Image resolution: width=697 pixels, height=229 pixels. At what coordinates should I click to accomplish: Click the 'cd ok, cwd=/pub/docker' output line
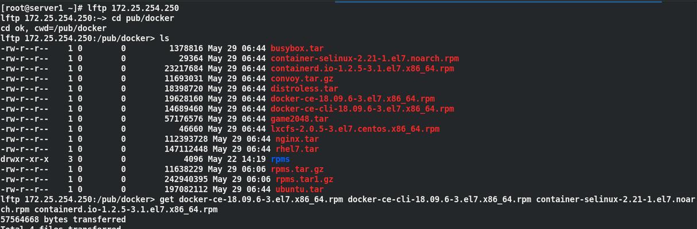click(x=53, y=28)
